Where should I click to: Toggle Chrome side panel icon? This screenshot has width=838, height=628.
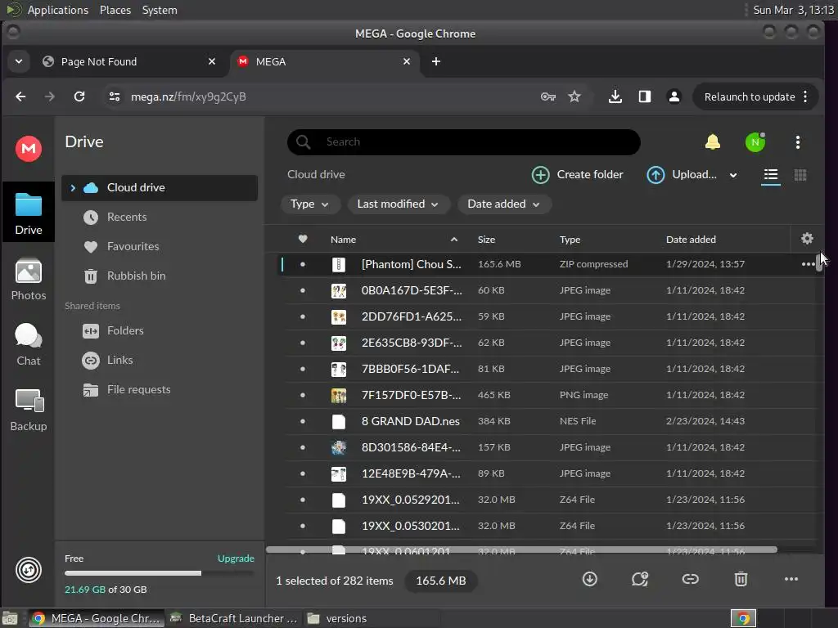645,96
